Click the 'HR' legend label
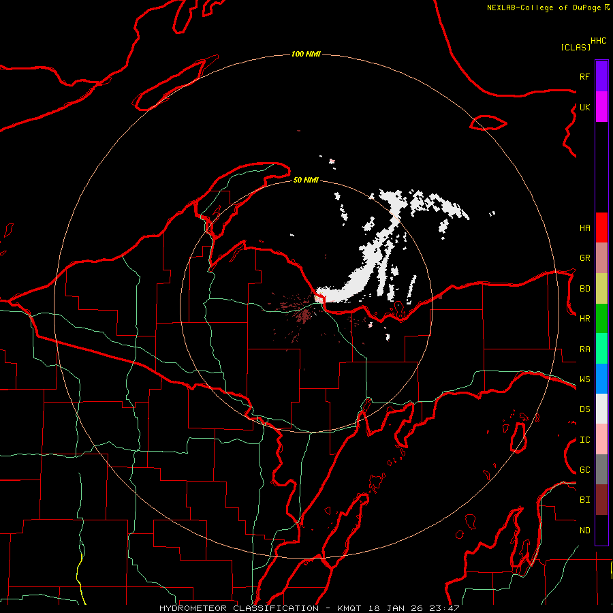Viewport: 613px width, 613px height. pos(584,319)
